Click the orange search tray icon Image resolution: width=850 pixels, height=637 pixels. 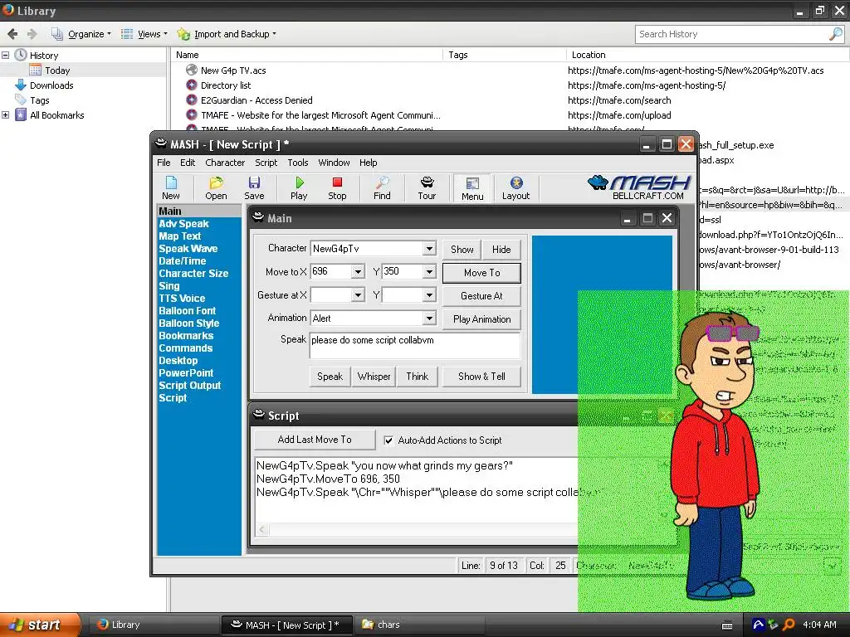789,625
